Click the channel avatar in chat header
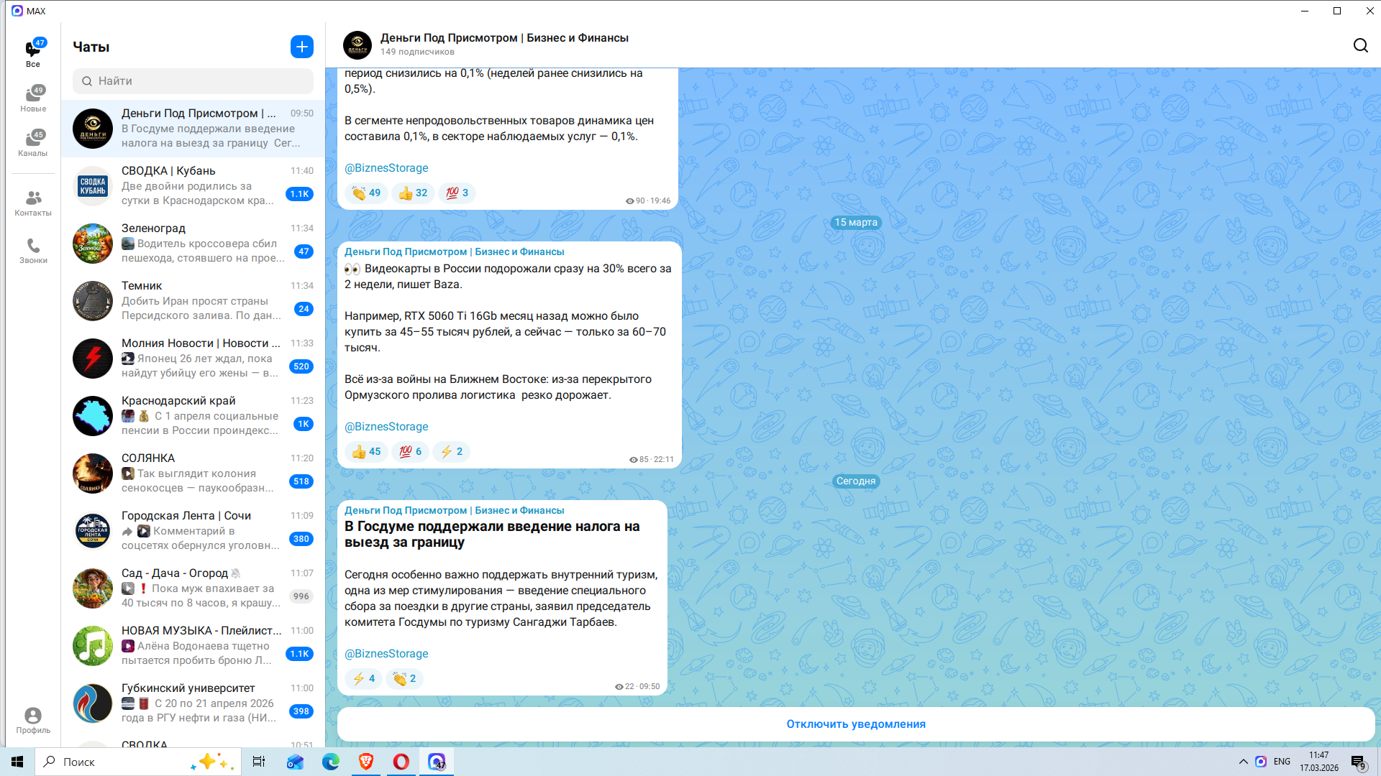 click(357, 45)
